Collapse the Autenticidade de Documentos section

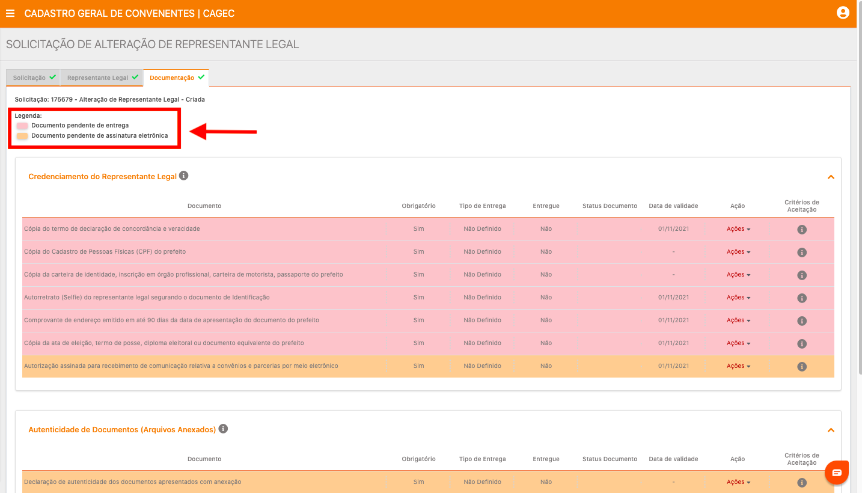[831, 430]
